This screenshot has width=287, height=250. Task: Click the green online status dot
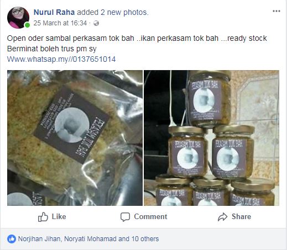click(x=27, y=25)
